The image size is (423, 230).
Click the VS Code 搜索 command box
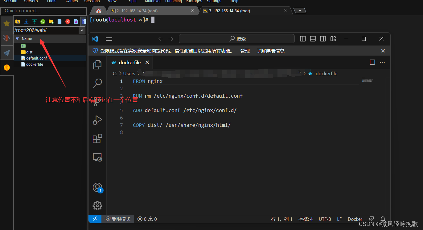click(x=237, y=39)
